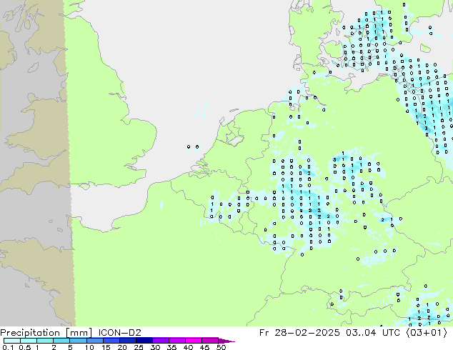Click the '10' legend scale label
453x350 pixels.
(x=89, y=347)
